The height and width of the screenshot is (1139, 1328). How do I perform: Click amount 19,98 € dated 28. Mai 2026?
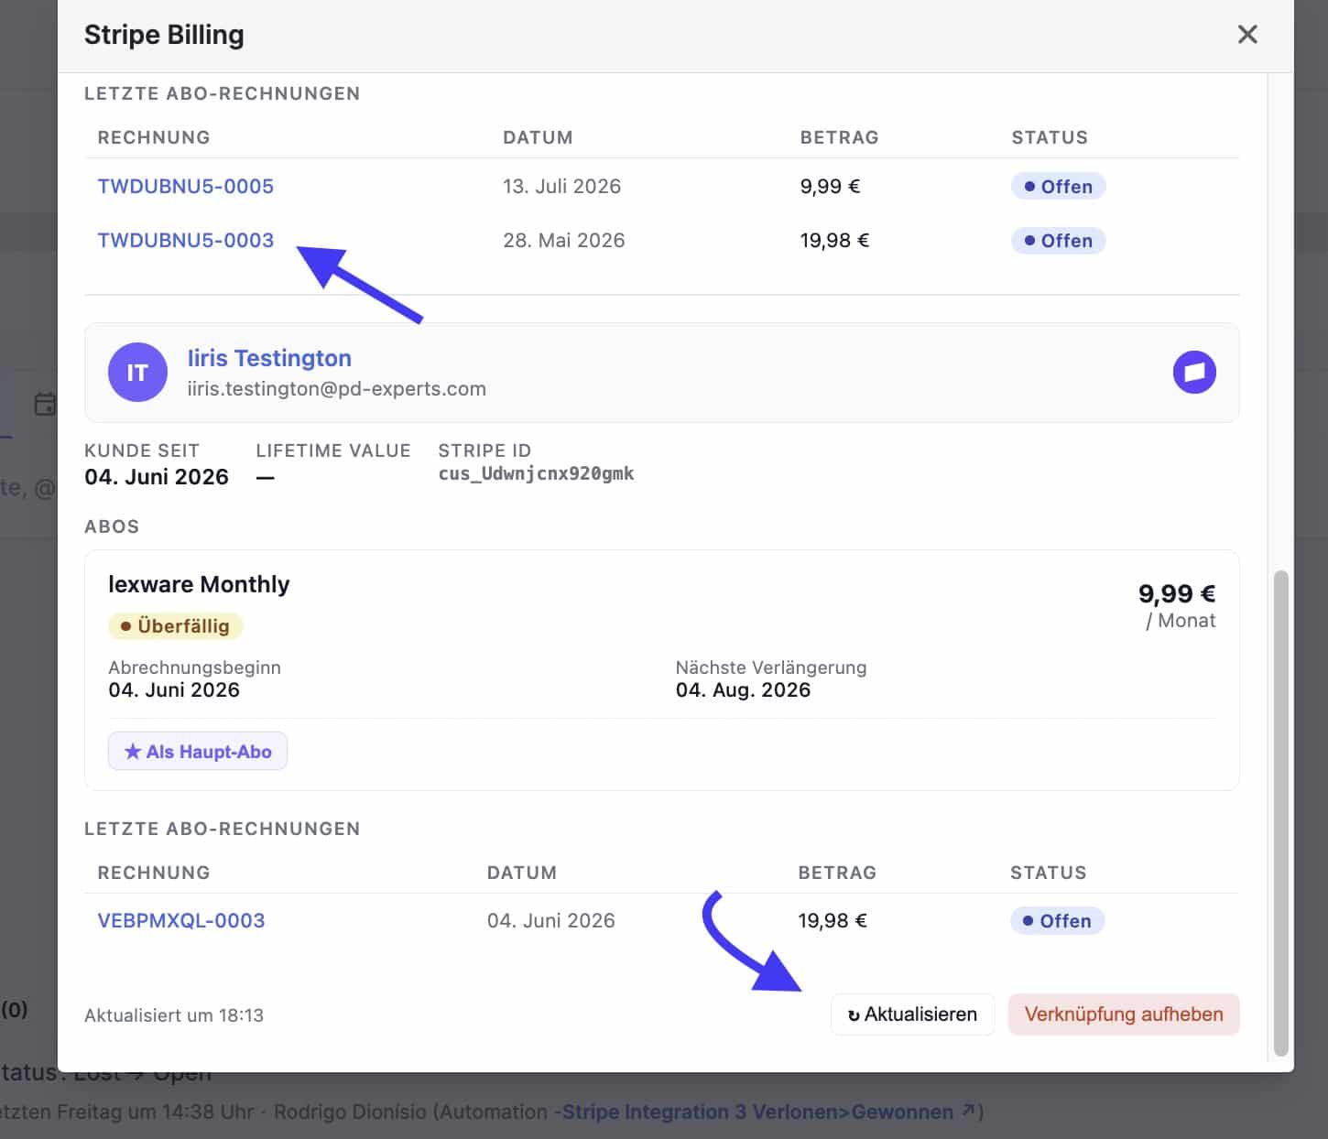click(x=834, y=240)
